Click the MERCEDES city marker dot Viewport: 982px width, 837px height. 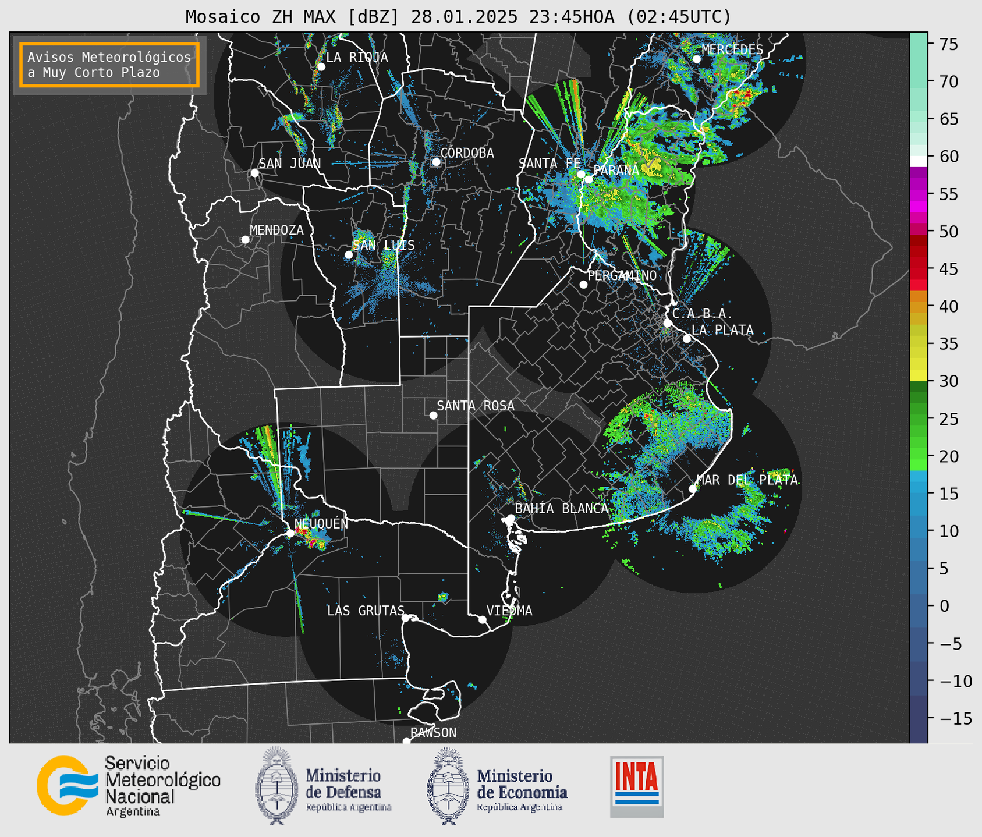click(x=697, y=59)
